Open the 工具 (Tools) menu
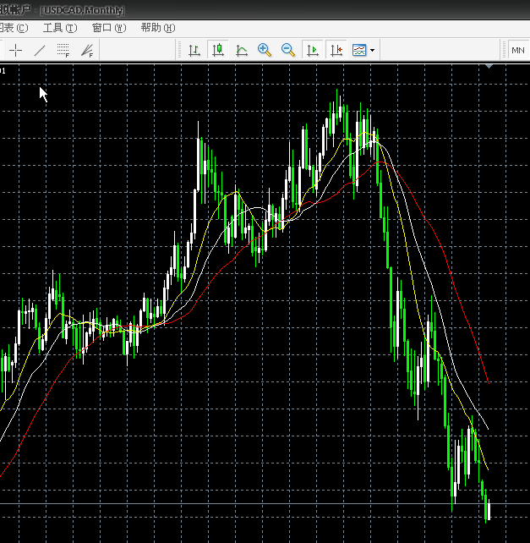The height and width of the screenshot is (543, 530). tap(59, 28)
